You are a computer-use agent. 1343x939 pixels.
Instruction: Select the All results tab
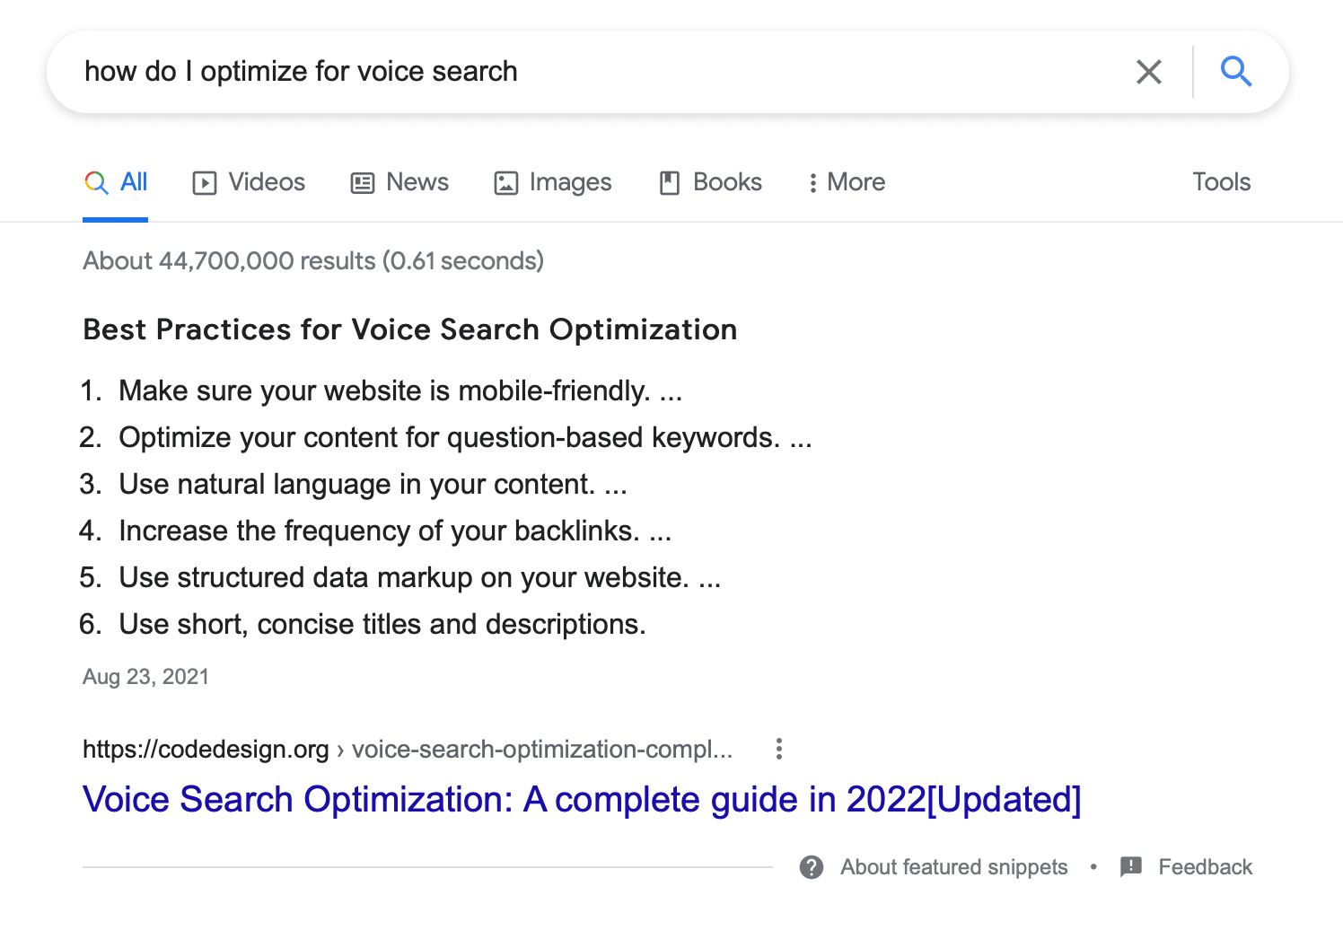(135, 181)
